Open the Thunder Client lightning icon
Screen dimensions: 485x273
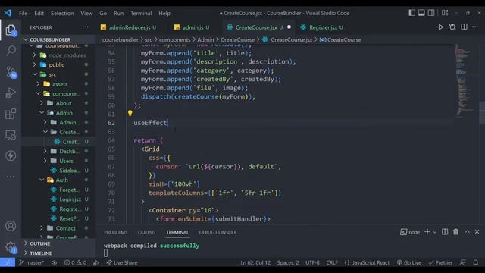click(11, 155)
